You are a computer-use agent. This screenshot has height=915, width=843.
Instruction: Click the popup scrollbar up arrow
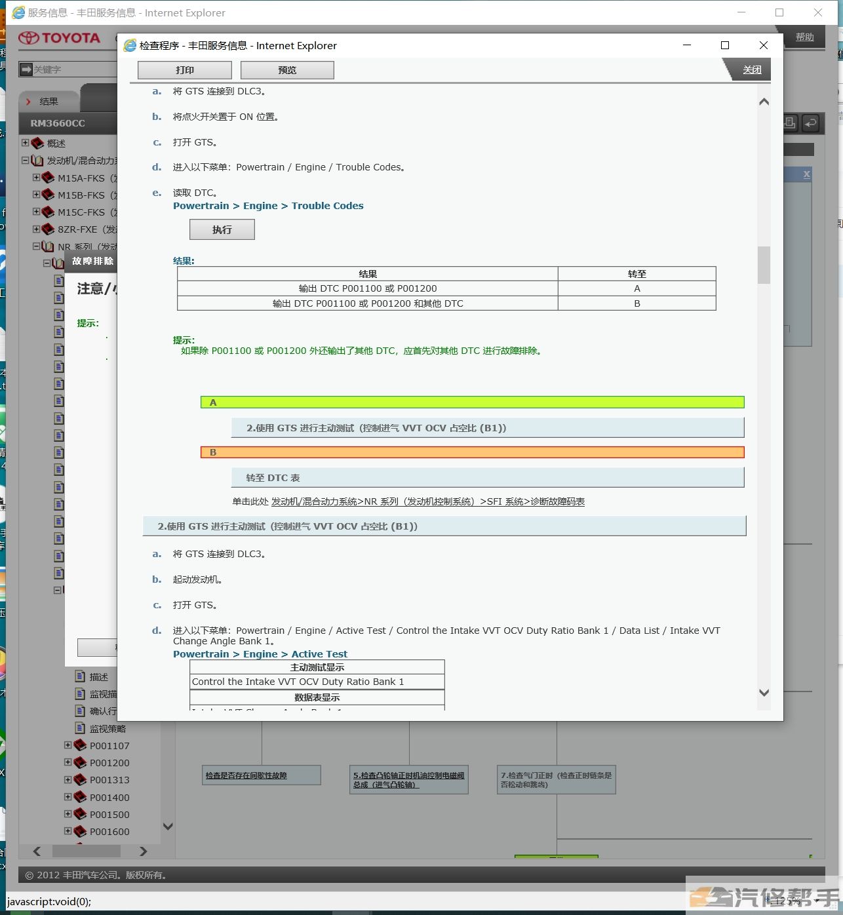764,102
